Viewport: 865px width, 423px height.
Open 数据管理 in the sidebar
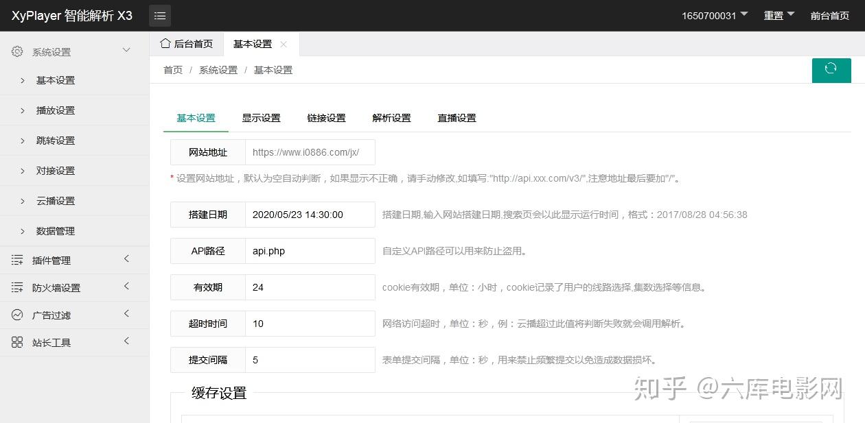(74, 231)
